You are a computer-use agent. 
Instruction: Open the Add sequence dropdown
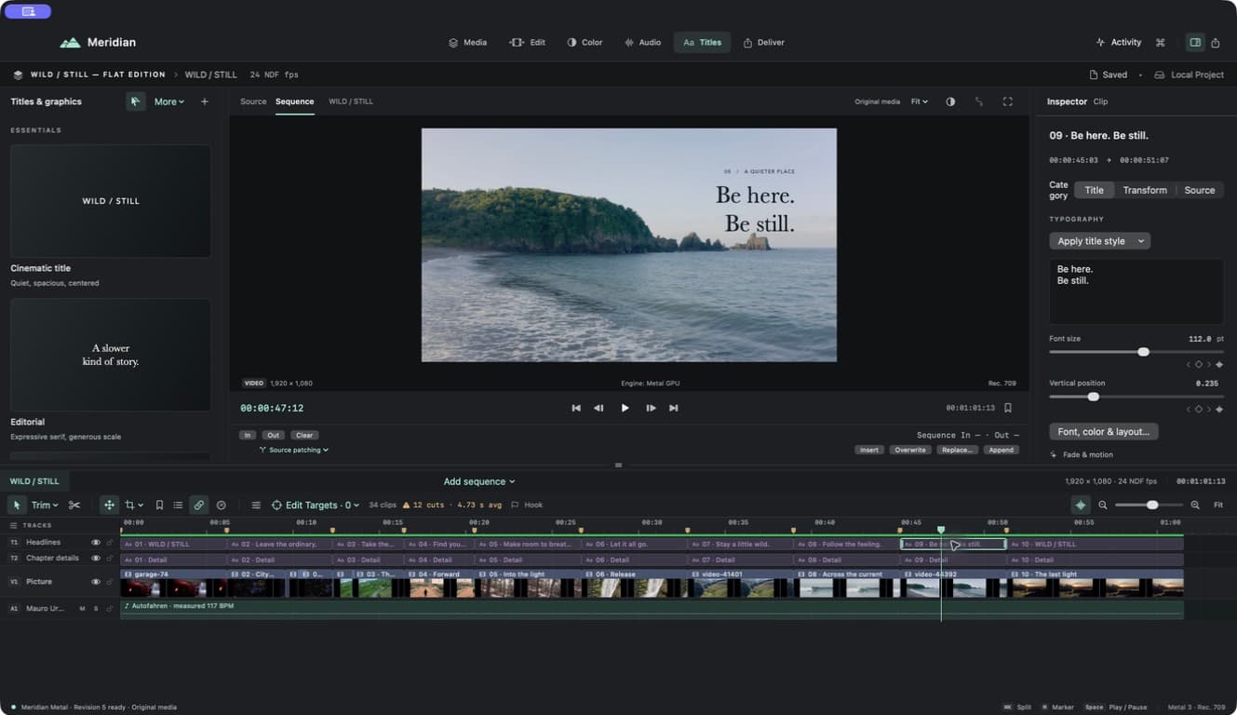pos(479,481)
